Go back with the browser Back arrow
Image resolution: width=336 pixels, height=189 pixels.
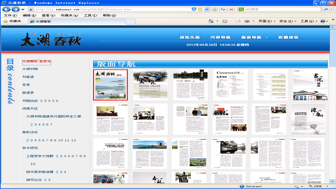coord(6,9)
